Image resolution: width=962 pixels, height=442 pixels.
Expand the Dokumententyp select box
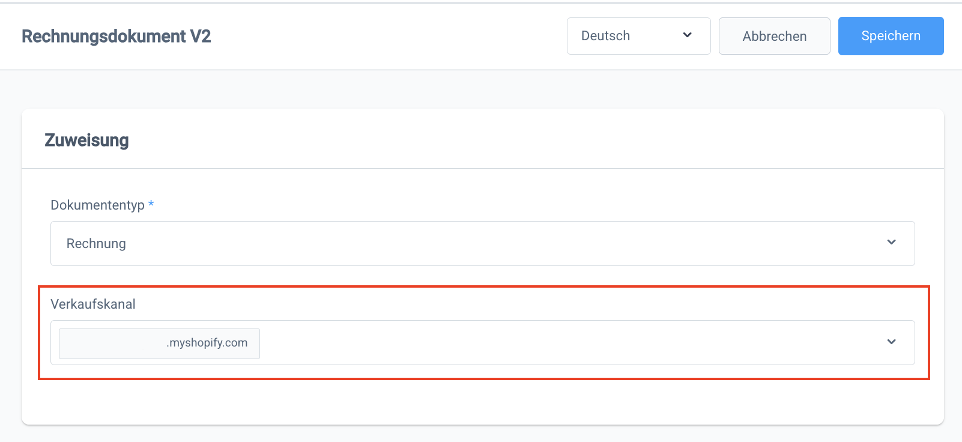point(482,243)
